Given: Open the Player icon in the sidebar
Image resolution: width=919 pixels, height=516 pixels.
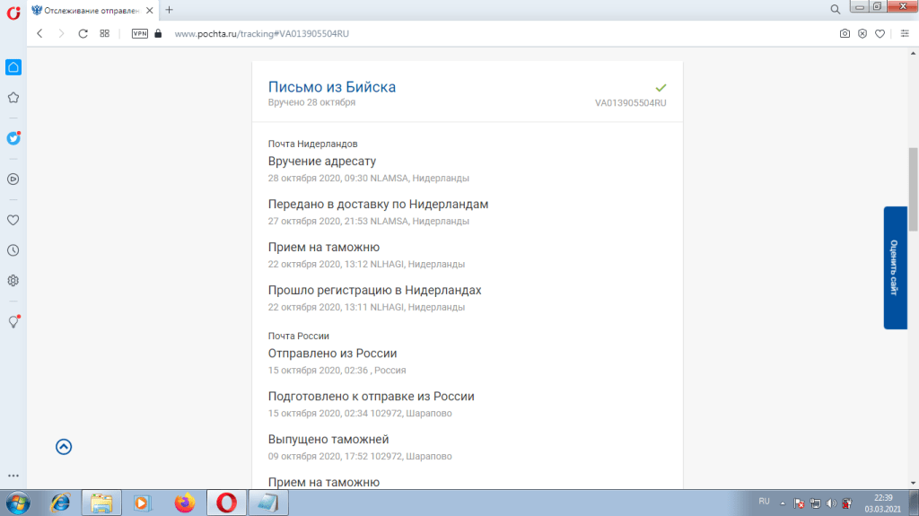Looking at the screenshot, I should click(13, 179).
